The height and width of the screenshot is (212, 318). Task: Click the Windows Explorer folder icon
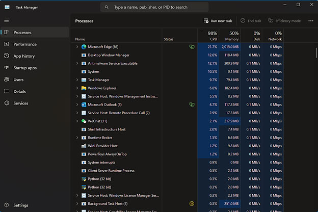[84, 88]
